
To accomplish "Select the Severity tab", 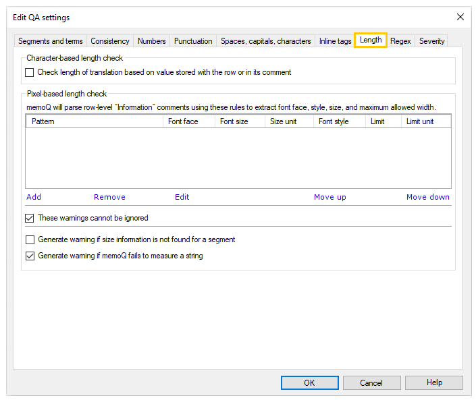I will pos(431,41).
